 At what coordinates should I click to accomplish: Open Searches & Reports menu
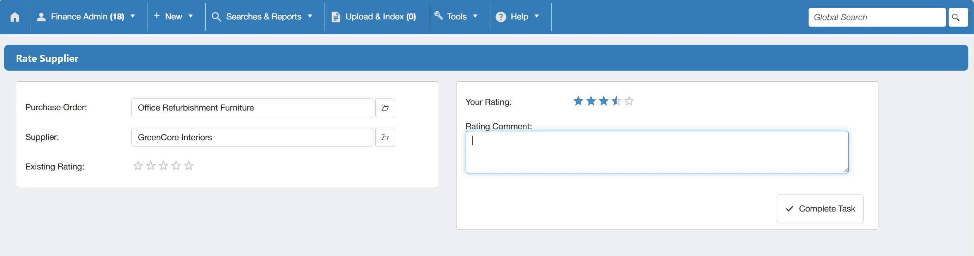pyautogui.click(x=262, y=17)
